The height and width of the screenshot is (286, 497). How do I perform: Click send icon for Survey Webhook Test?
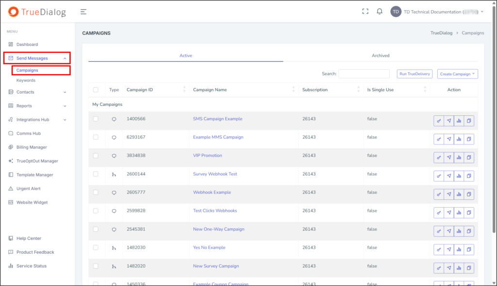(x=449, y=176)
